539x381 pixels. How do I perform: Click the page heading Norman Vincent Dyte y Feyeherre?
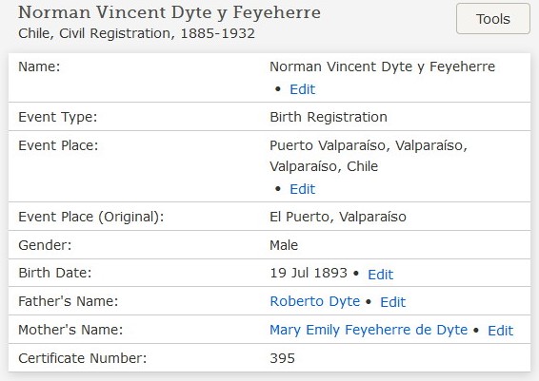point(170,13)
